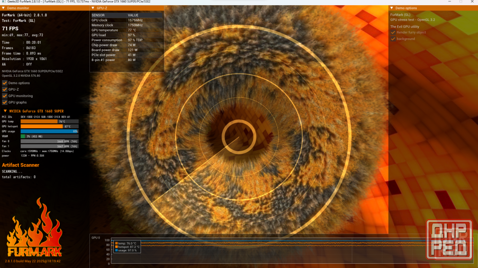Disable the GPU monitoring checkbox
This screenshot has height=268, width=478.
[x=5, y=96]
